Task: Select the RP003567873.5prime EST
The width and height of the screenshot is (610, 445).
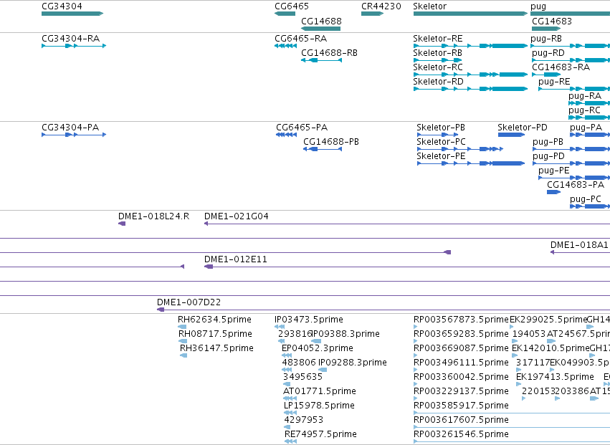Action: 416,327
